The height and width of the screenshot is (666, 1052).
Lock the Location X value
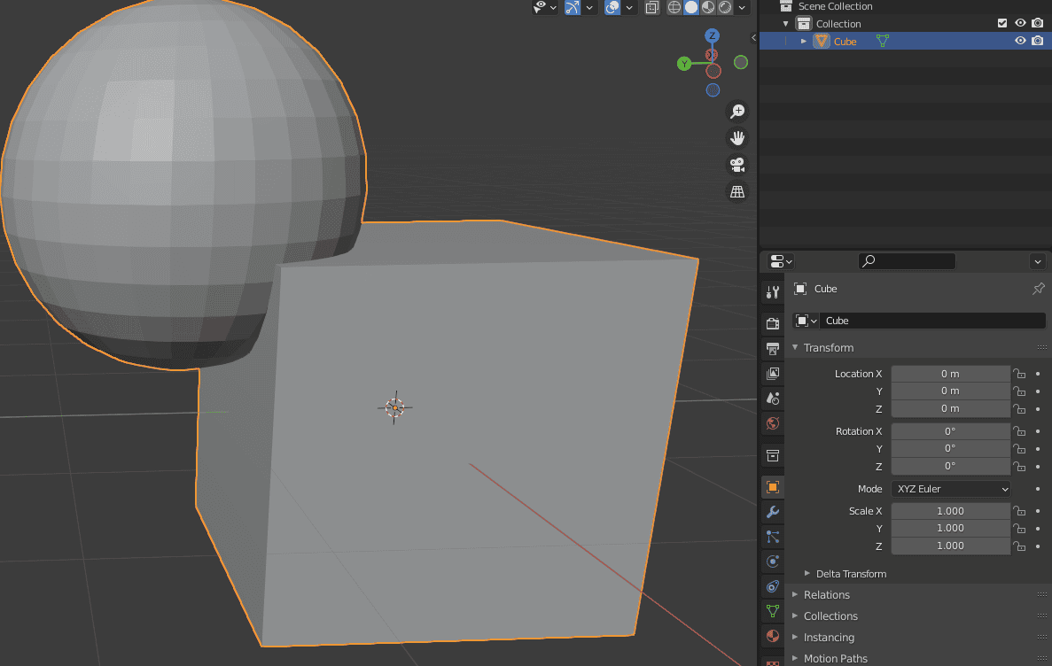tap(1019, 373)
